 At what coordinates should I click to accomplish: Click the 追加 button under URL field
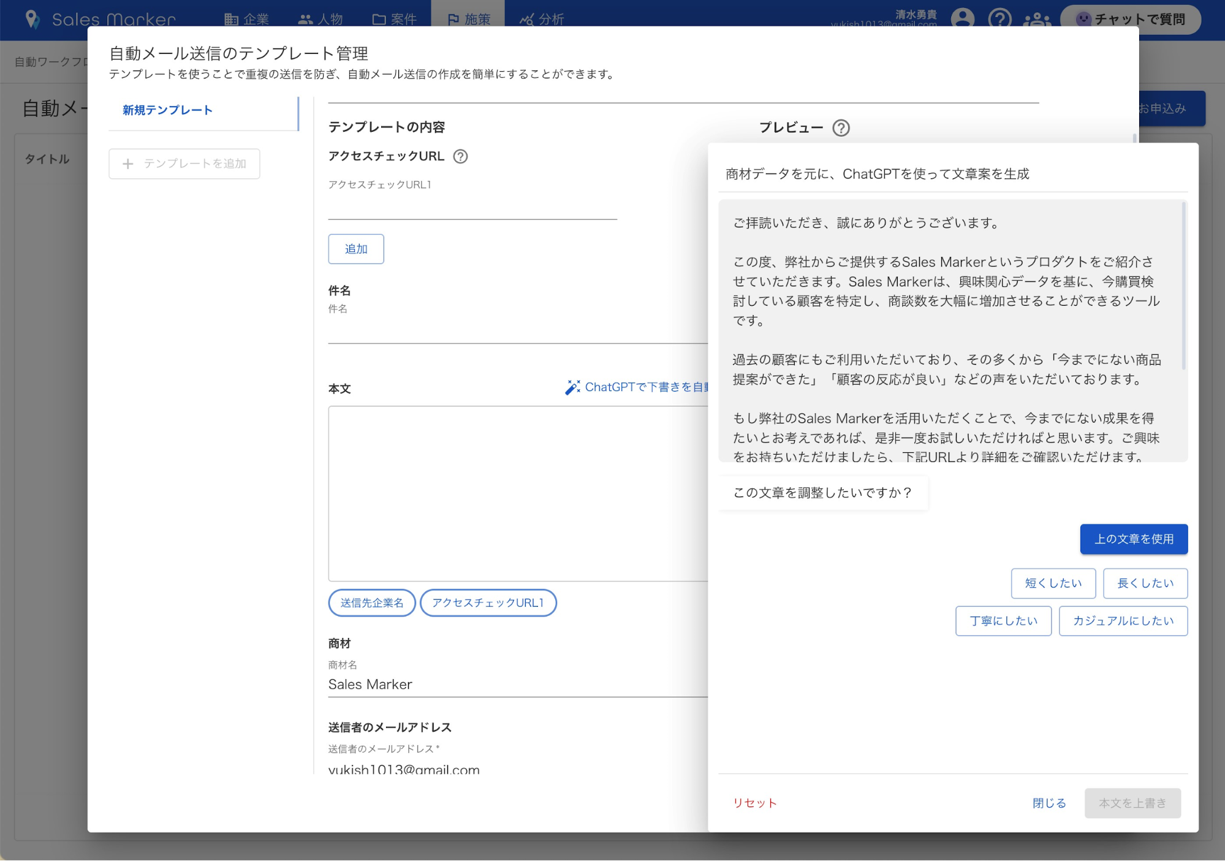click(355, 249)
